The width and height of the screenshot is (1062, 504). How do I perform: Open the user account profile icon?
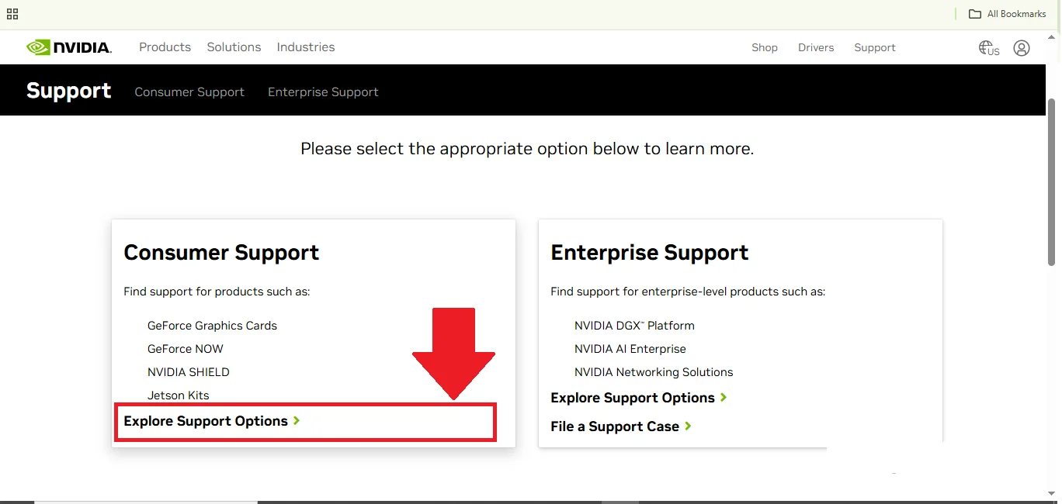[1022, 48]
